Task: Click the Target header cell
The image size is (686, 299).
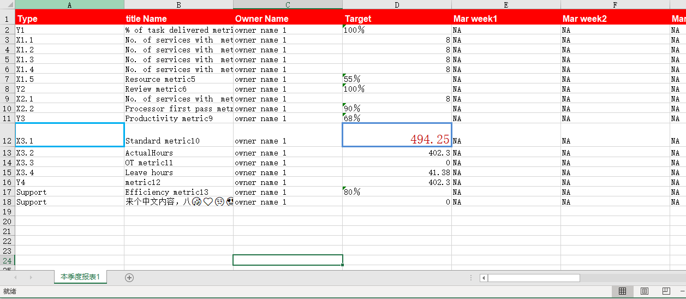Action: click(x=397, y=19)
